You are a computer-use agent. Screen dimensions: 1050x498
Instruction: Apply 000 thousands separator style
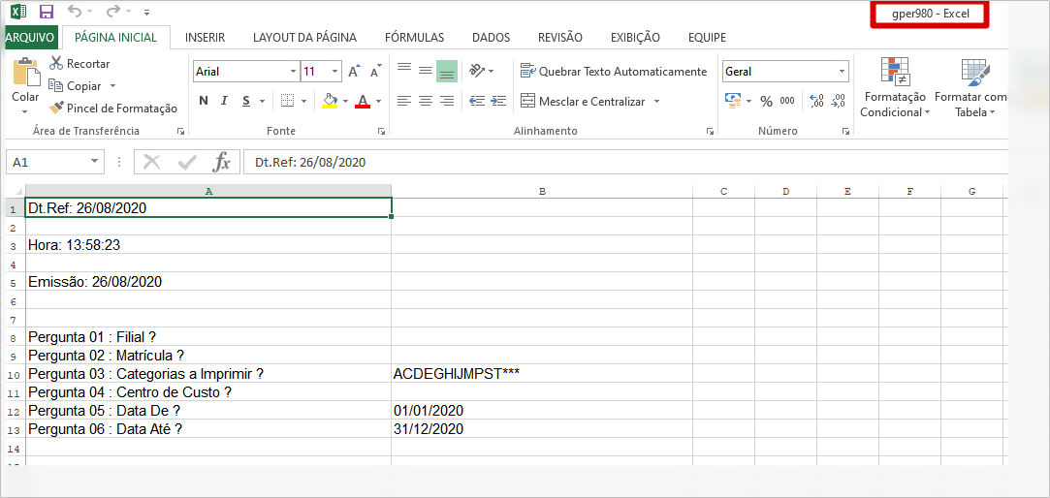(x=787, y=101)
